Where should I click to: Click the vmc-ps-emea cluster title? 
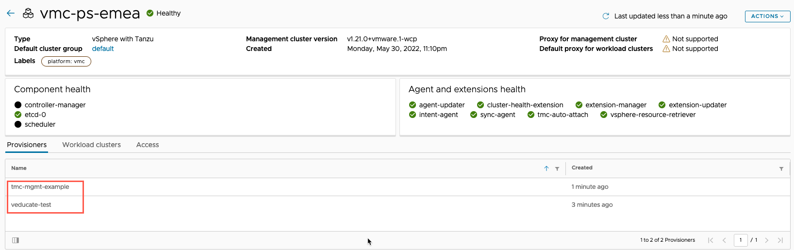90,13
